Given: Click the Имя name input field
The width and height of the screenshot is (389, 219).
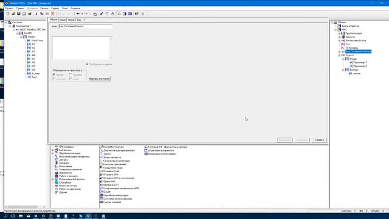Looking at the screenshot, I should point(86,26).
